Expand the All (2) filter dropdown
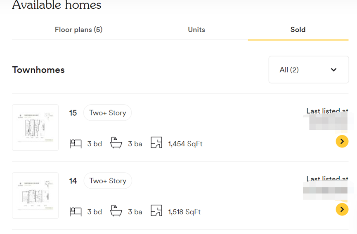The height and width of the screenshot is (234, 357). click(308, 70)
